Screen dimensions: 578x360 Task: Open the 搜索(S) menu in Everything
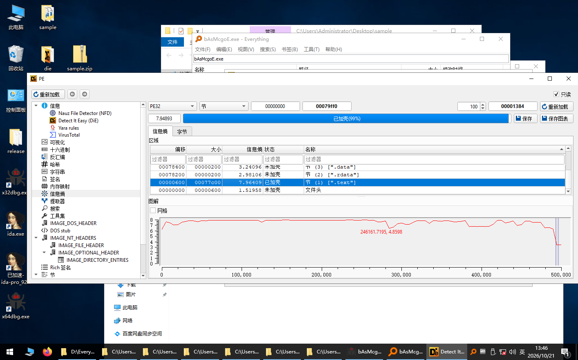(x=268, y=49)
